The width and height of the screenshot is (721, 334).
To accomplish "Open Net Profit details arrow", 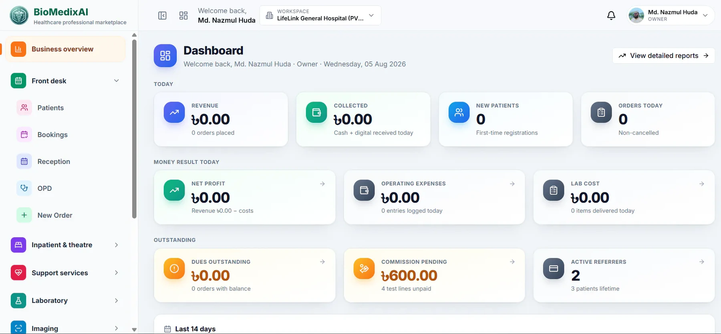I will (x=322, y=184).
